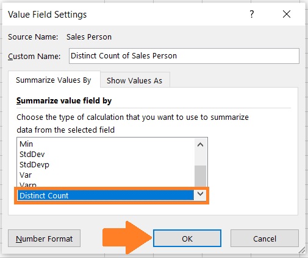Click the scrollbar track above the thumb
The image size is (308, 258).
(200, 158)
